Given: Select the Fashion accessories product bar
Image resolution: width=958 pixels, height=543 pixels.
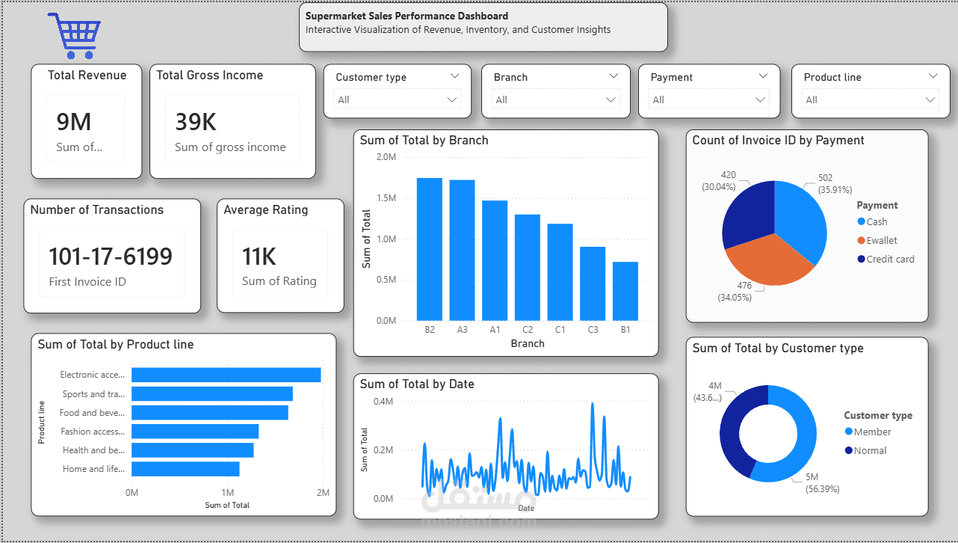Looking at the screenshot, I should (x=195, y=432).
